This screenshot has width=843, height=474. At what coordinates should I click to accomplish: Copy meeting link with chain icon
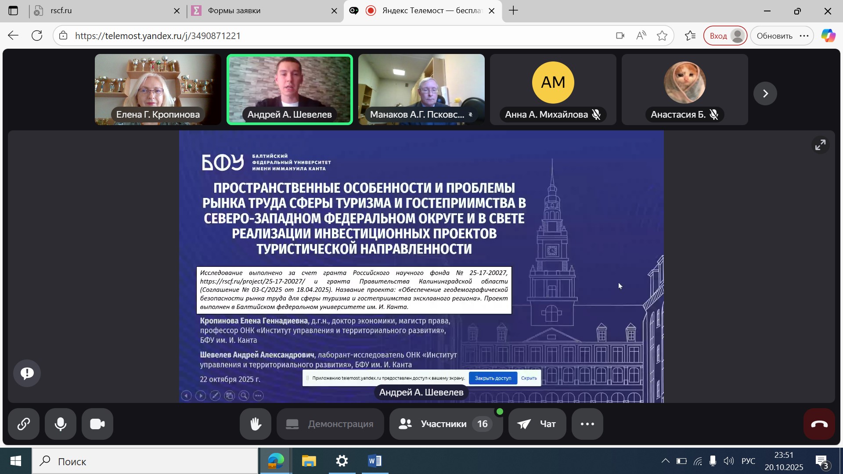[24, 424]
